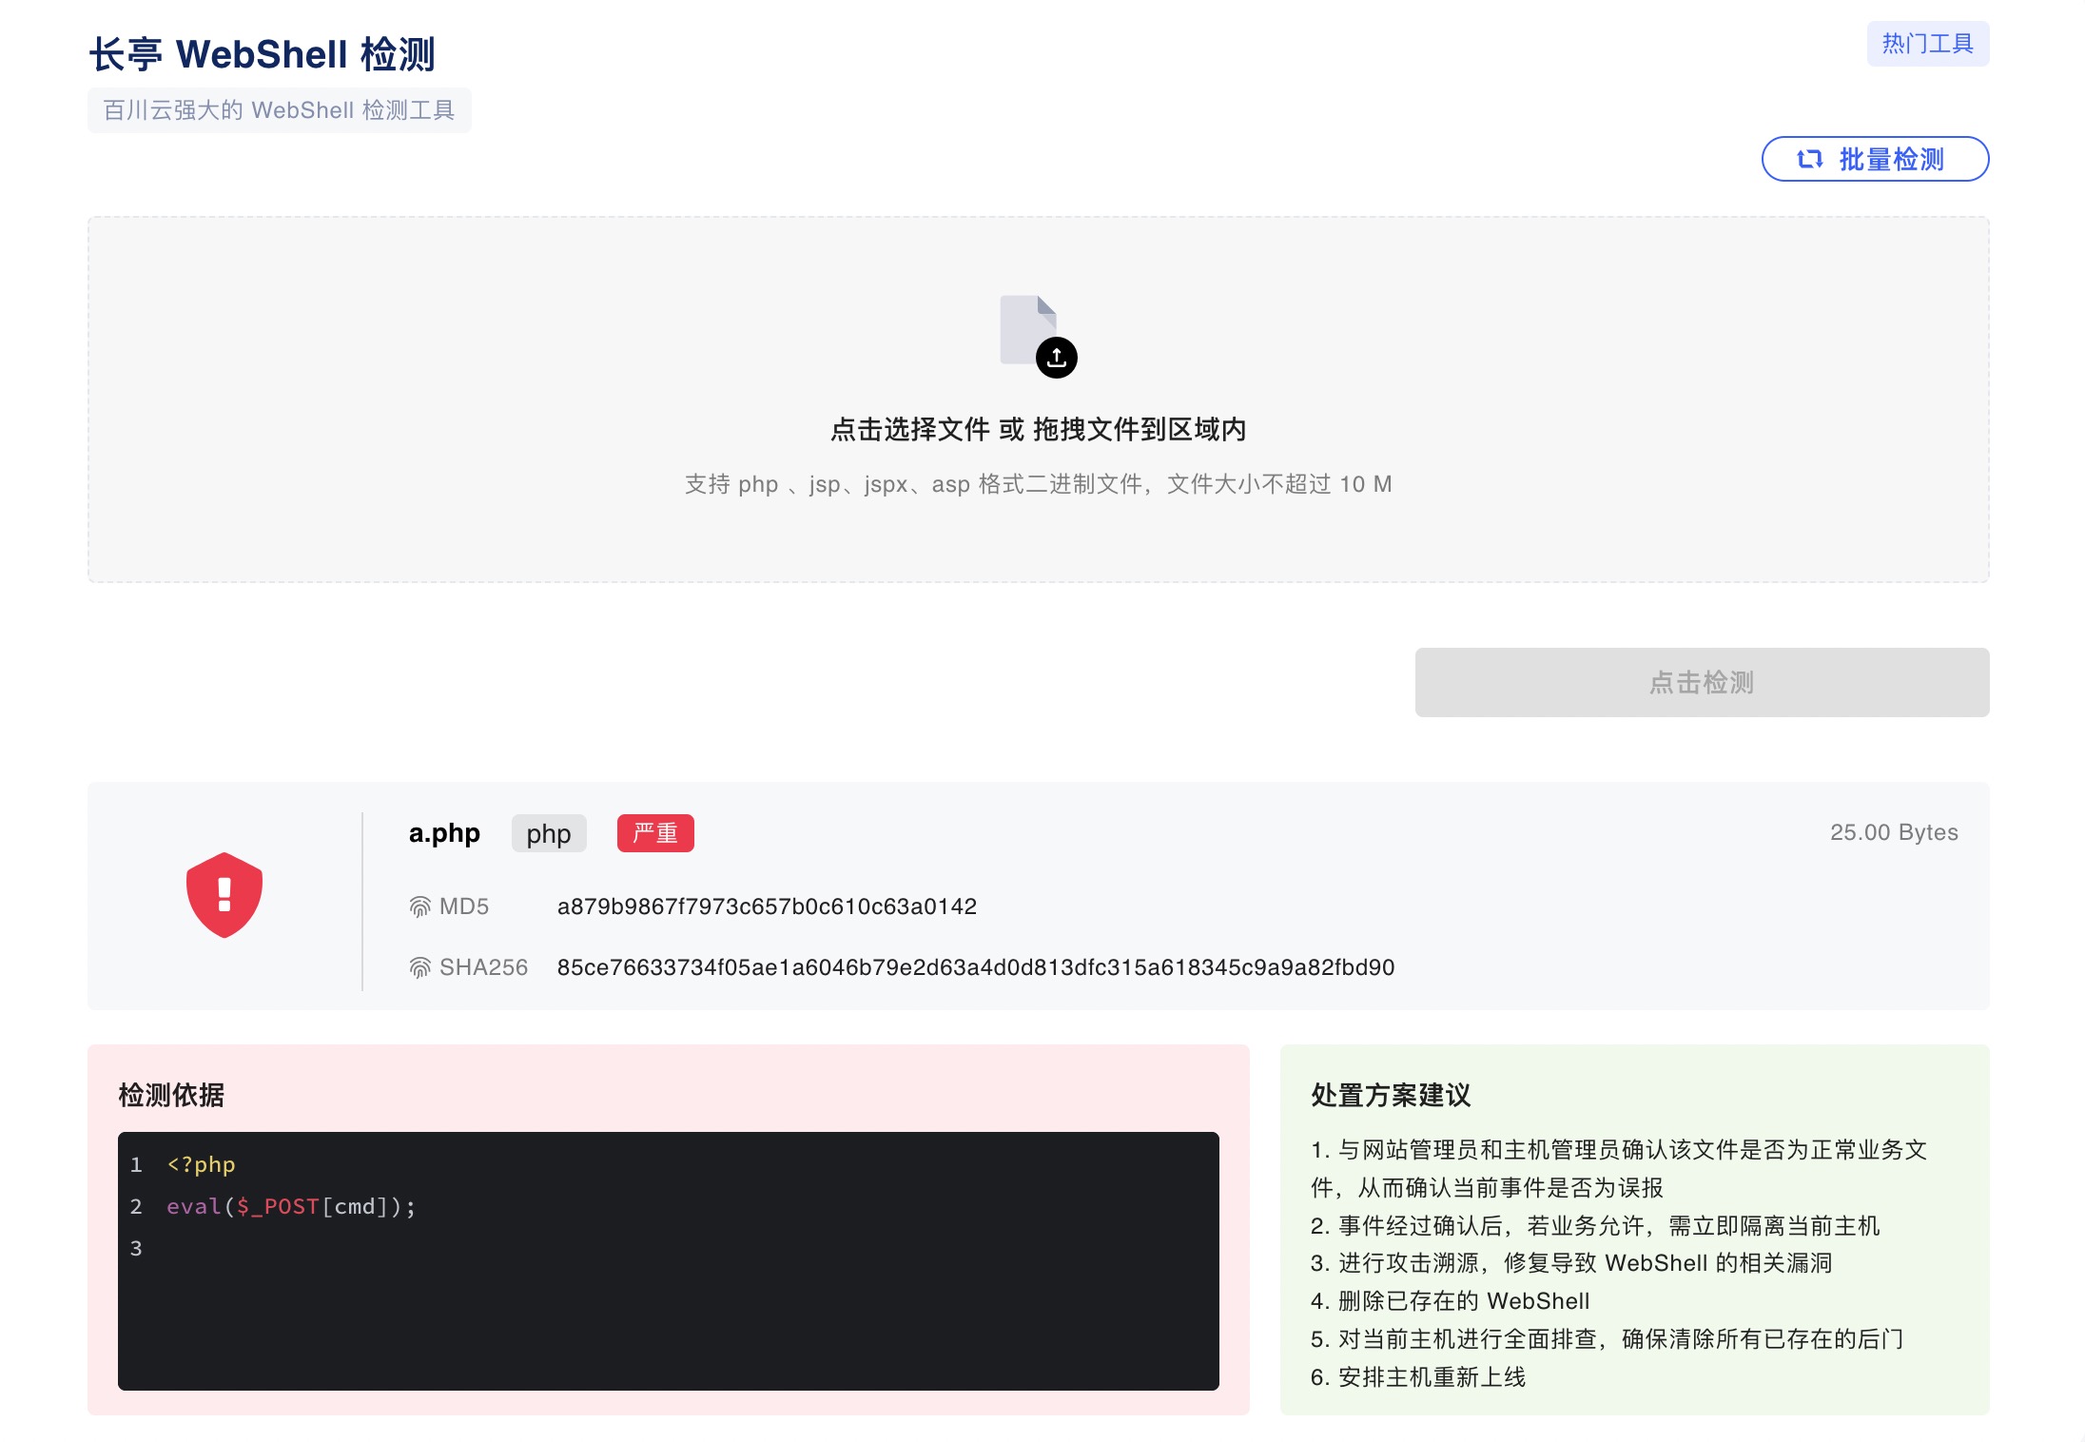Click suggestion 4 删除已存在的 WebShell
The width and height of the screenshot is (2085, 1442).
coord(1450,1301)
